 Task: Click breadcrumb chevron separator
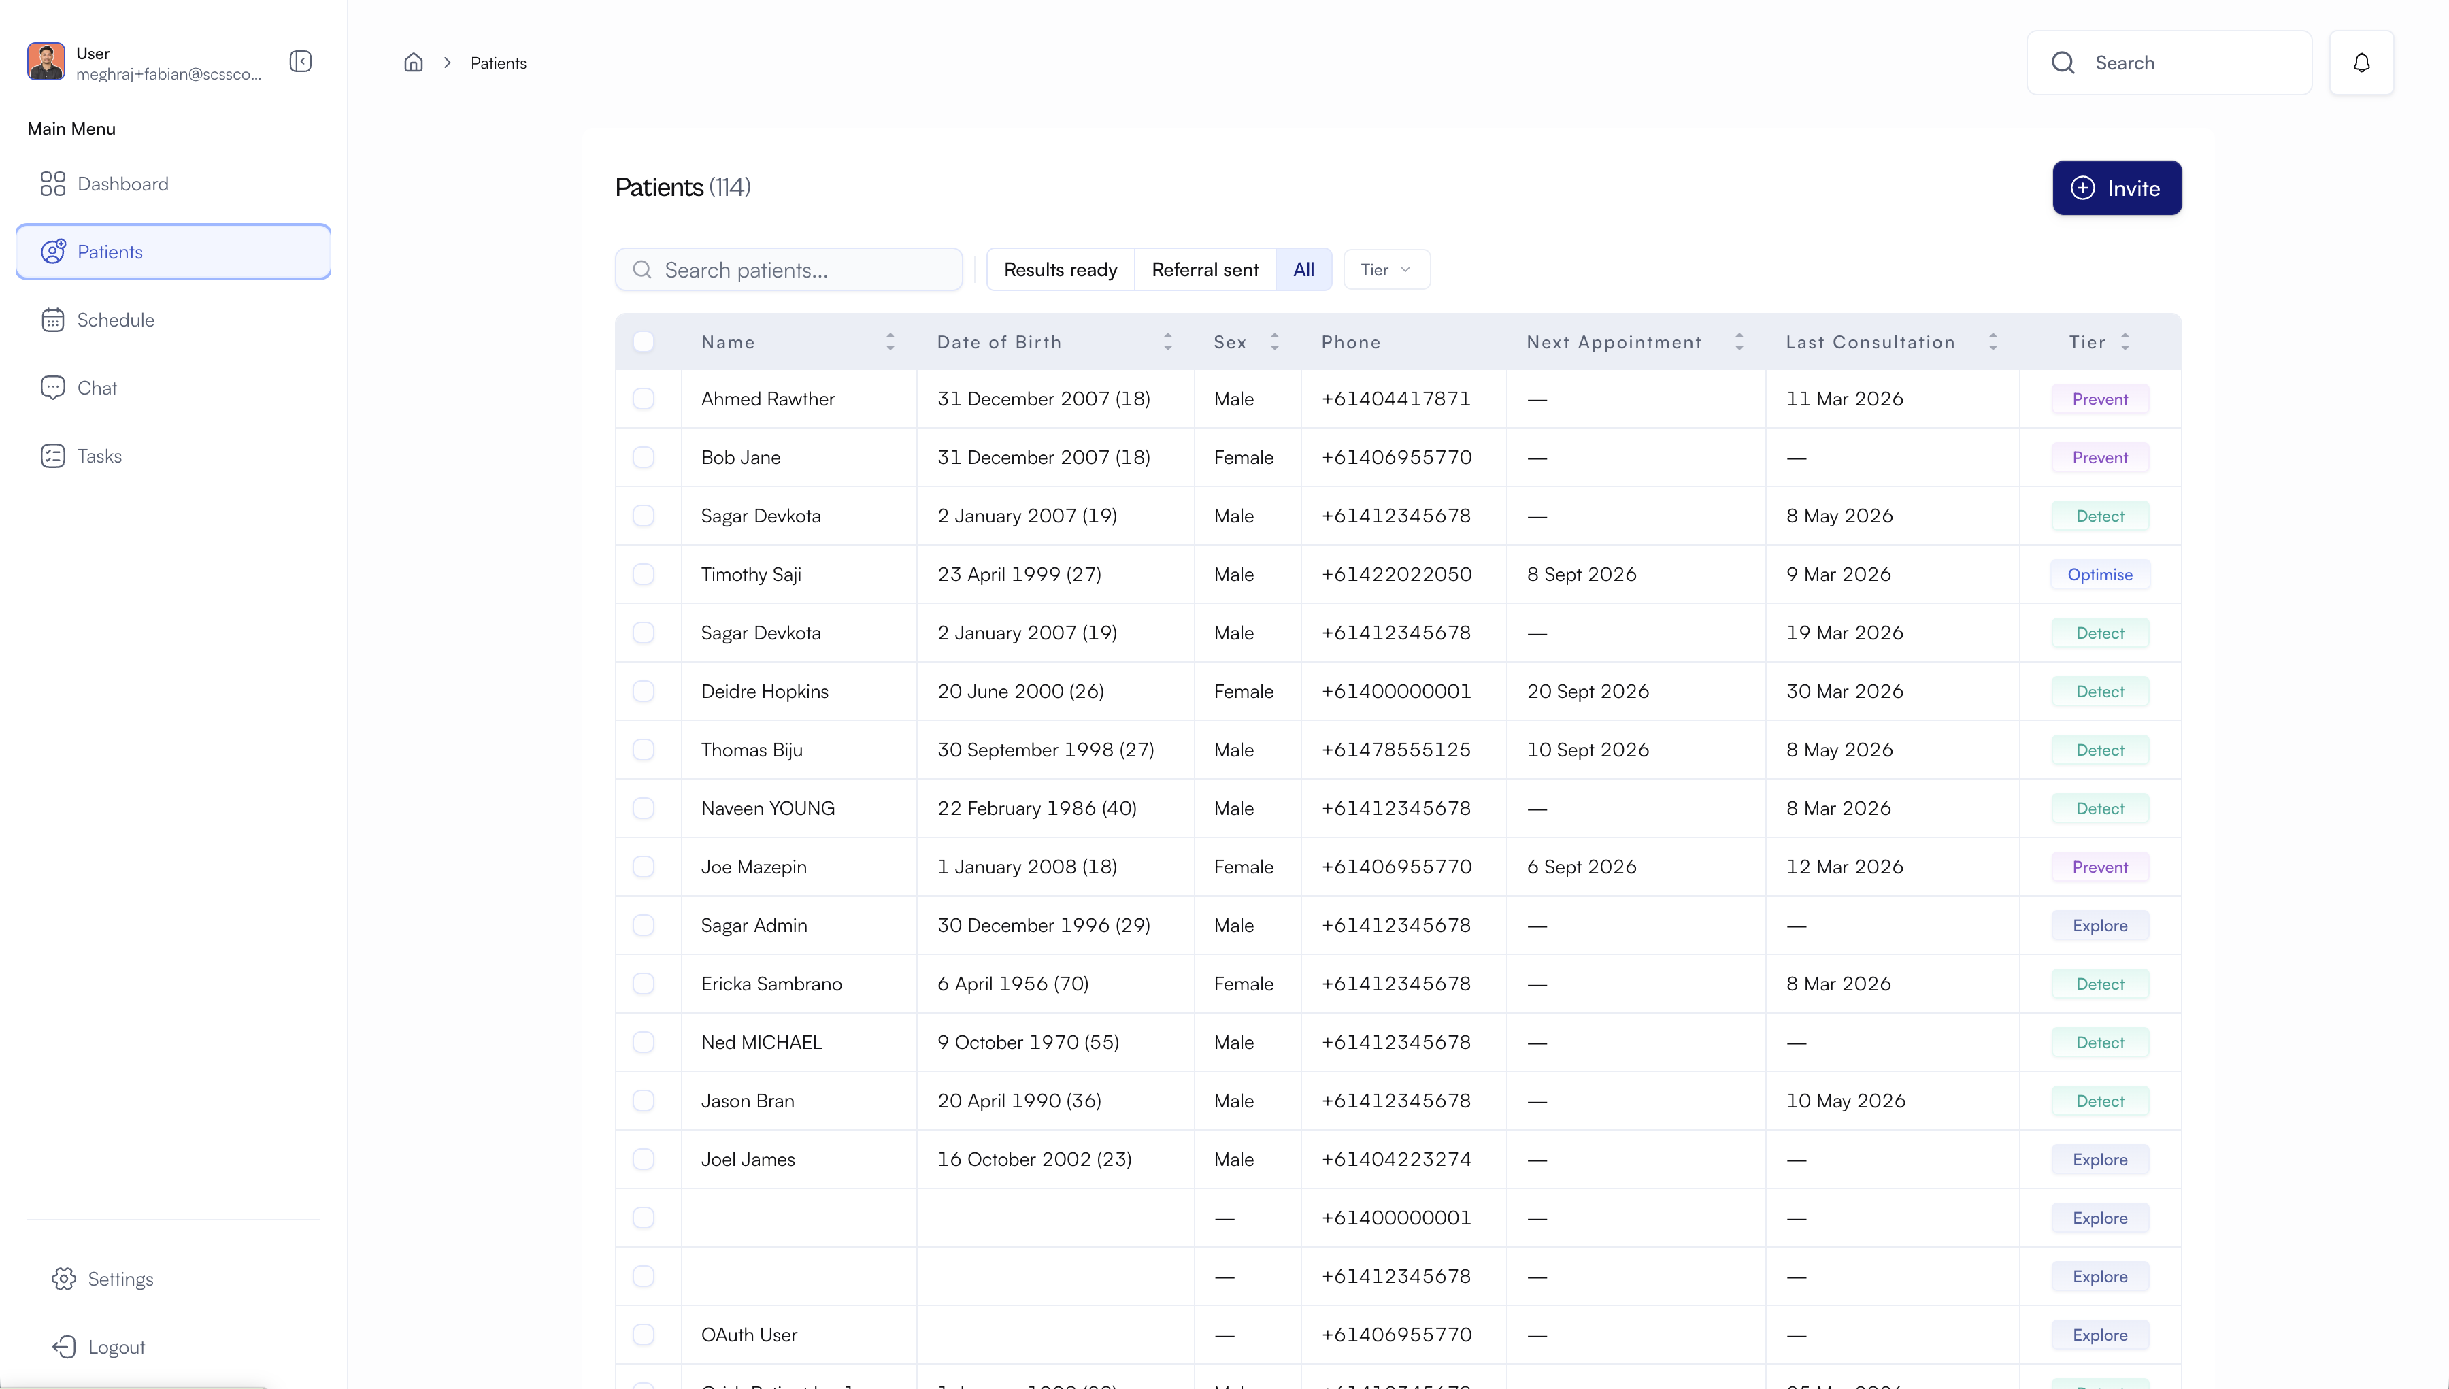(x=446, y=63)
